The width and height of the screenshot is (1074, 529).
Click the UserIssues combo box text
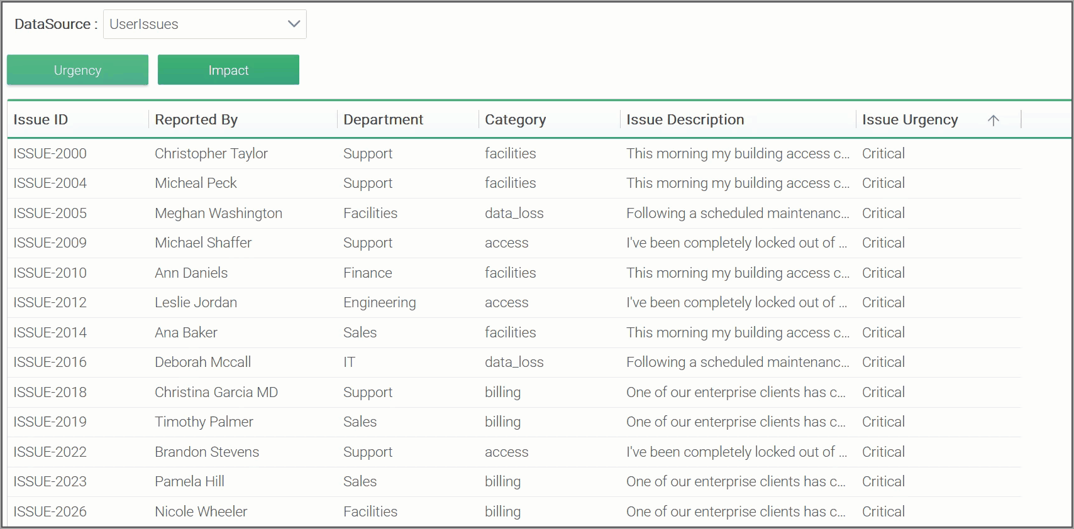tap(144, 24)
